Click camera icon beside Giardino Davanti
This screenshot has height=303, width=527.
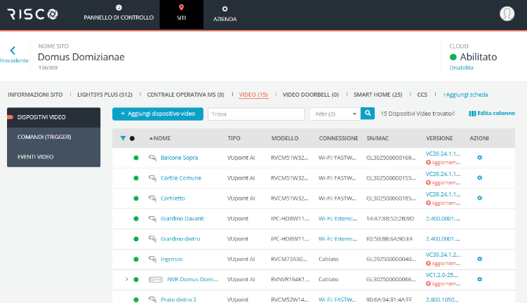(152, 219)
